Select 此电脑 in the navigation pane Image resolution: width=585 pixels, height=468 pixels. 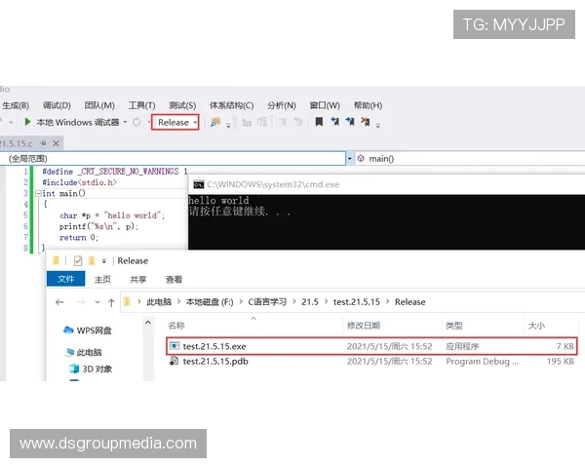[x=84, y=352]
